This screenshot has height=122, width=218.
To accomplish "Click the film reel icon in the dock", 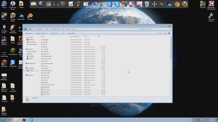I will (x=63, y=4).
